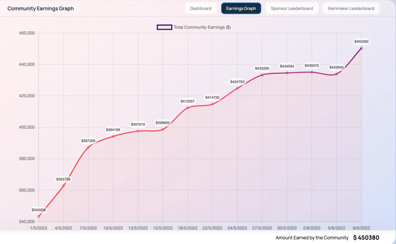The height and width of the screenshot is (244, 396).
Task: Click the Community Earnings Graph title
Action: (x=40, y=8)
